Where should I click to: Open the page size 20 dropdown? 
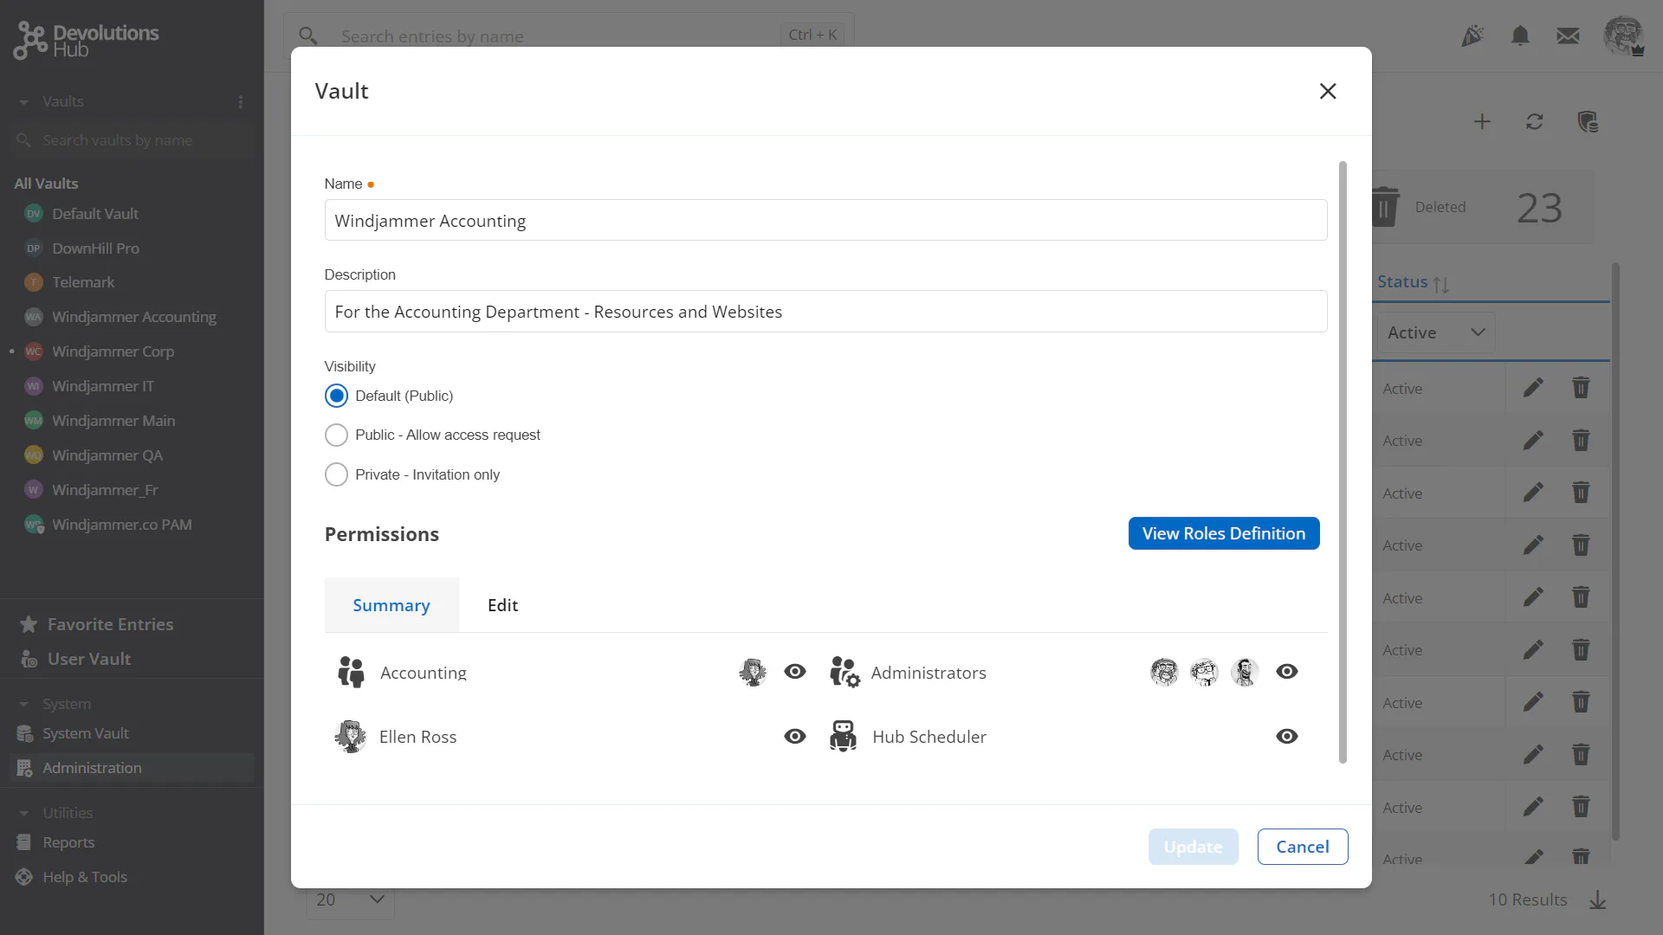point(350,900)
